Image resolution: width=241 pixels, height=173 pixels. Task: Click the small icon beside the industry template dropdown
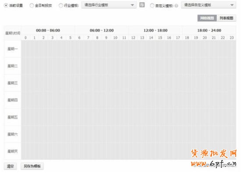pos(142,5)
